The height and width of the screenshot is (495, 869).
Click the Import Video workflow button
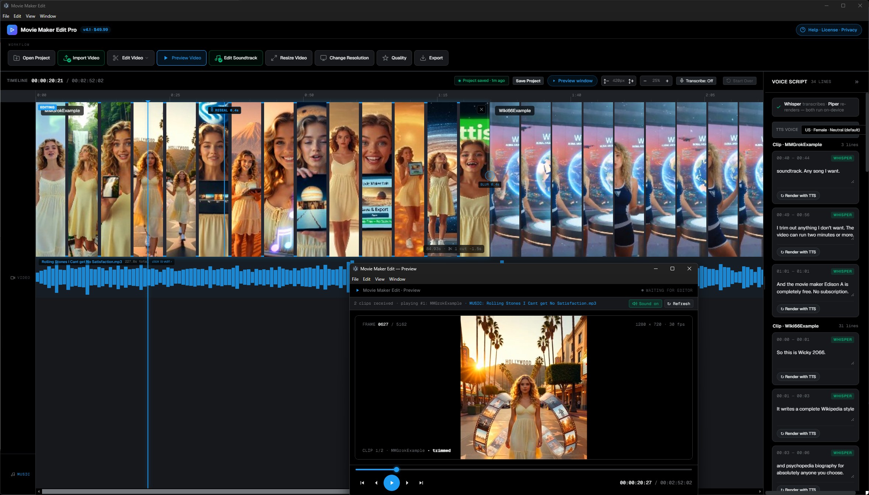tap(81, 58)
